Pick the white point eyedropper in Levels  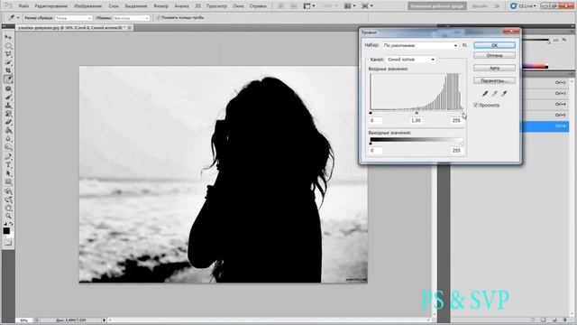click(504, 94)
